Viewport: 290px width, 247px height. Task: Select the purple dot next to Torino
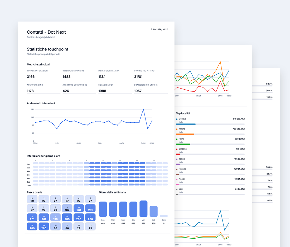[177, 159]
